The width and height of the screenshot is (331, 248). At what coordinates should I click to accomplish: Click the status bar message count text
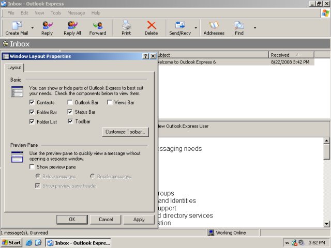click(x=24, y=233)
